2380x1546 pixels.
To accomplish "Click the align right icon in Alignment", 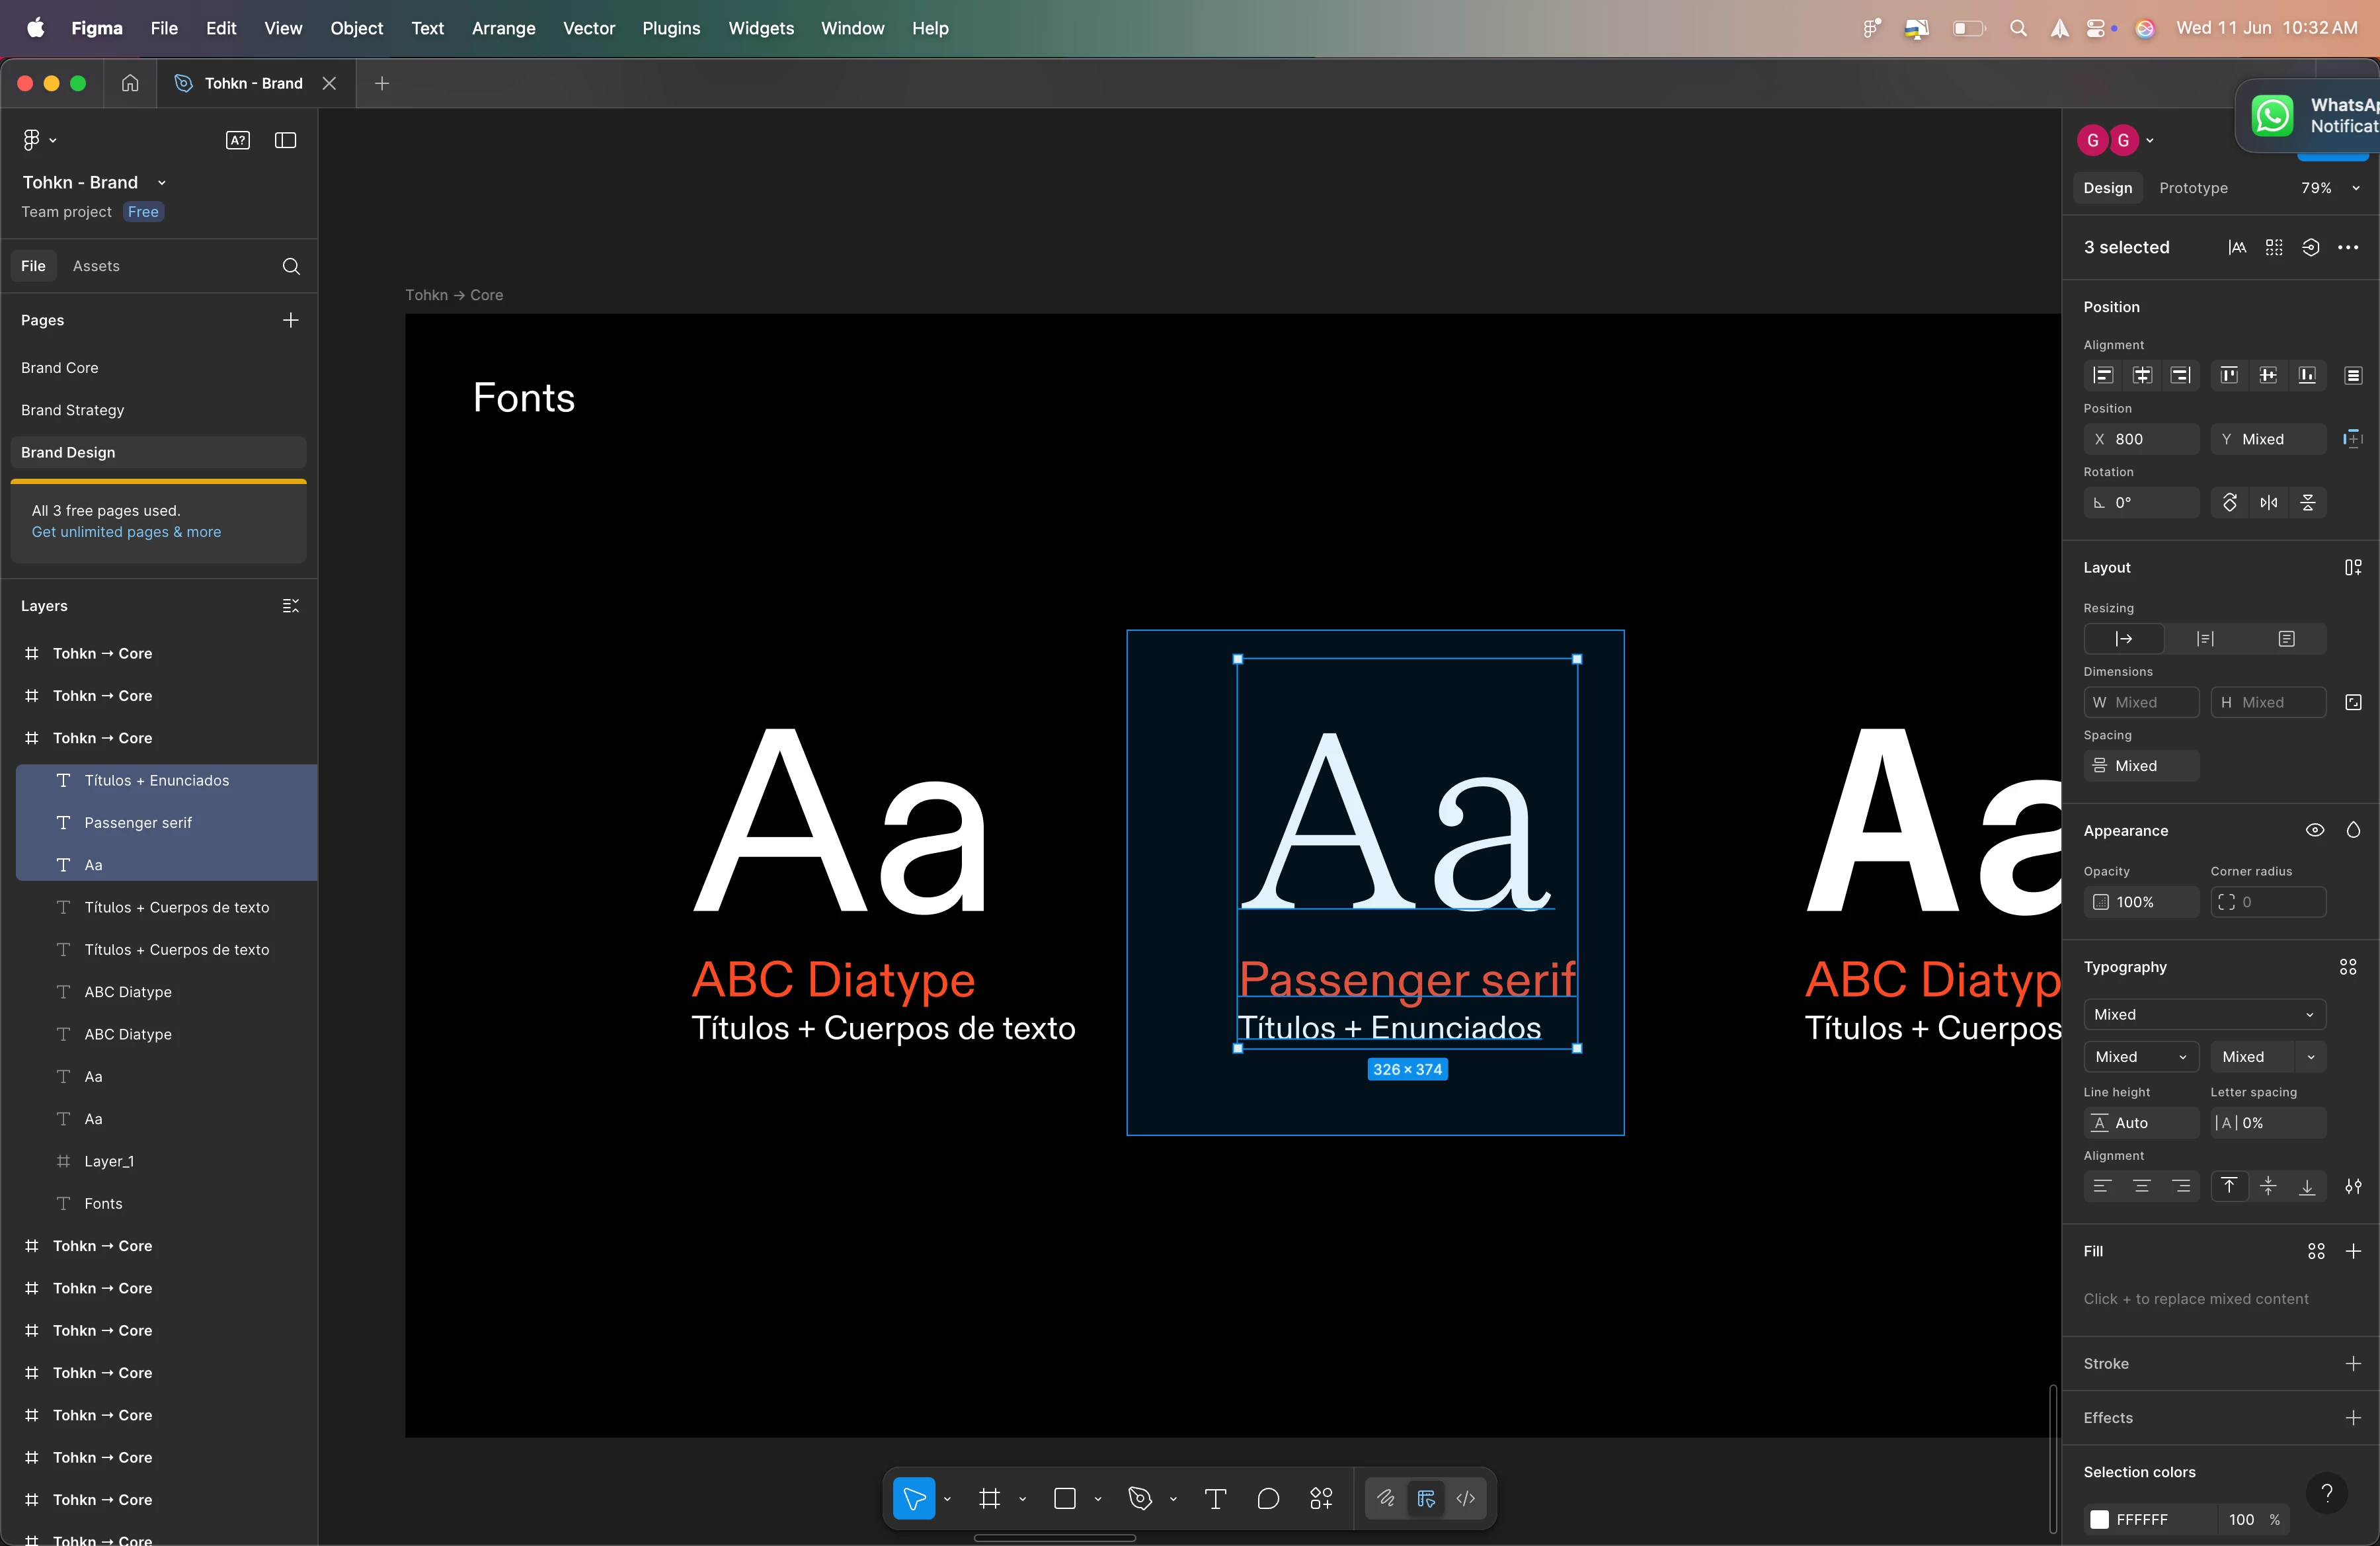I will pos(2181,375).
